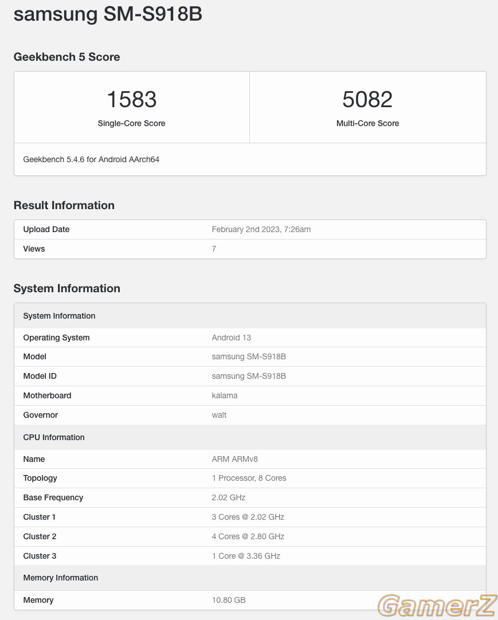Select the governor value "walt"
The image size is (498, 620).
tap(219, 415)
